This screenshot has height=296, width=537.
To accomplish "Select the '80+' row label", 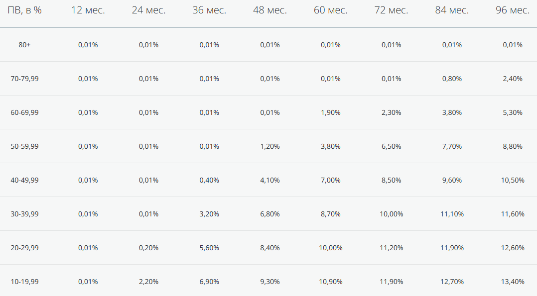I will pos(25,45).
